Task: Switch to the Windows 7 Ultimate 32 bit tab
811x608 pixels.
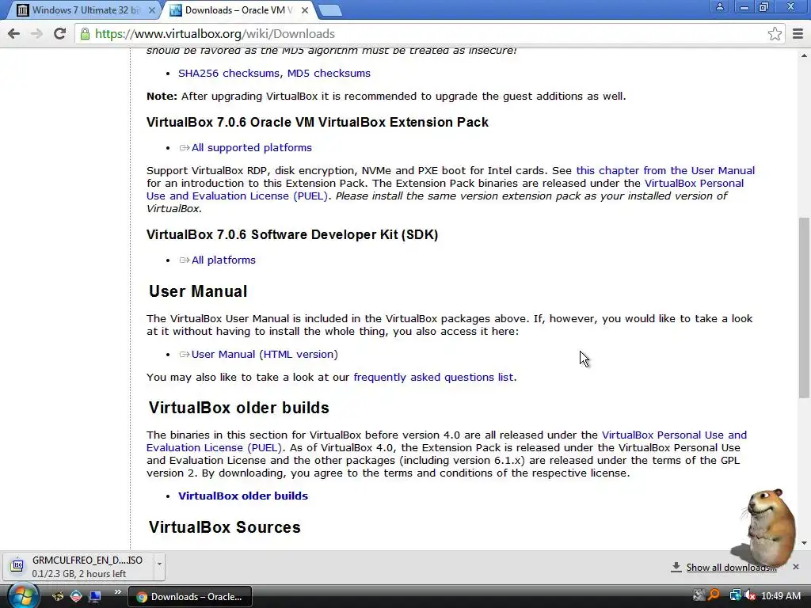Action: (x=85, y=10)
